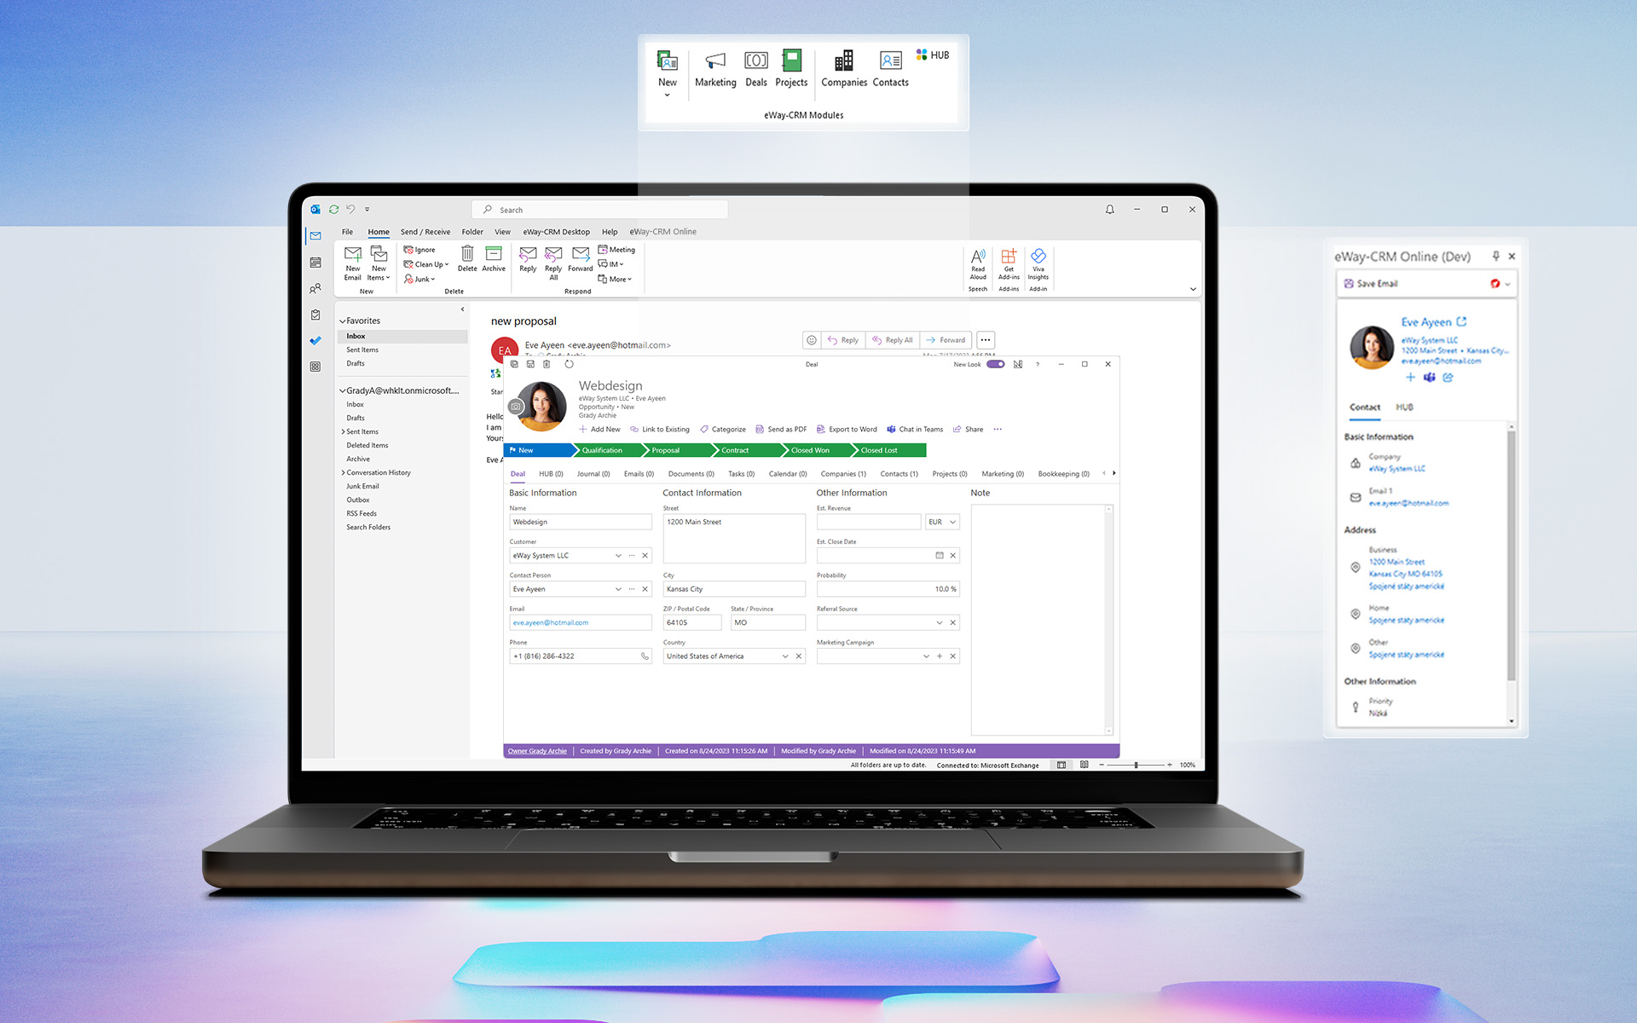Screen dimensions: 1637x1023
Task: Open the View ribbon tab
Action: pyautogui.click(x=502, y=232)
